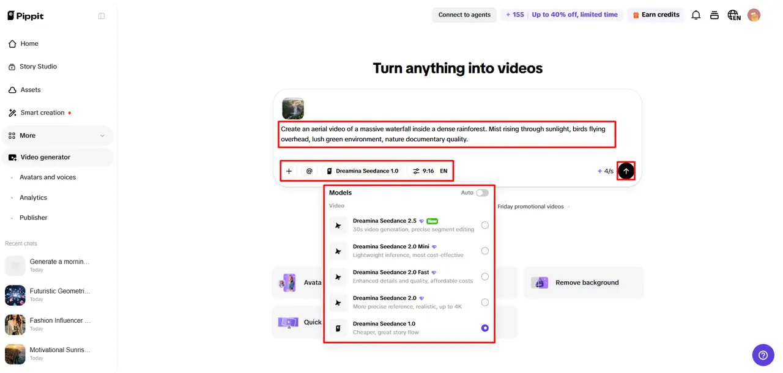The height and width of the screenshot is (373, 783).
Task: Click Up to 40% off offer
Action: click(575, 15)
